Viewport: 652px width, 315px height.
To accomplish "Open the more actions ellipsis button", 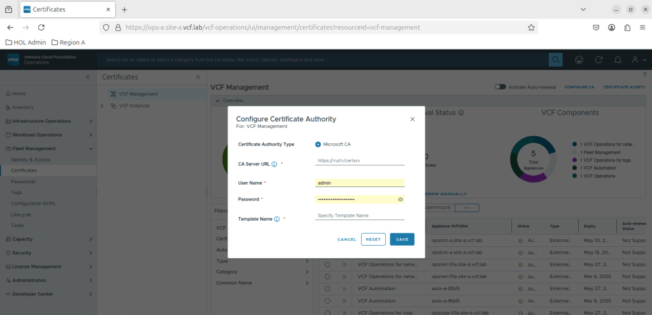I will coord(467,207).
